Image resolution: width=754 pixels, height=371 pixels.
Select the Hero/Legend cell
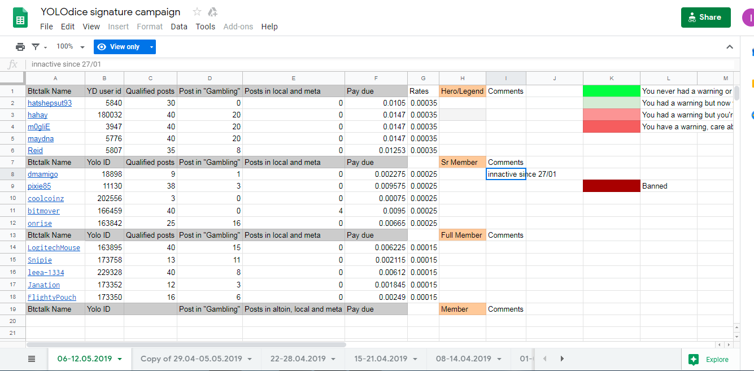pyautogui.click(x=463, y=91)
